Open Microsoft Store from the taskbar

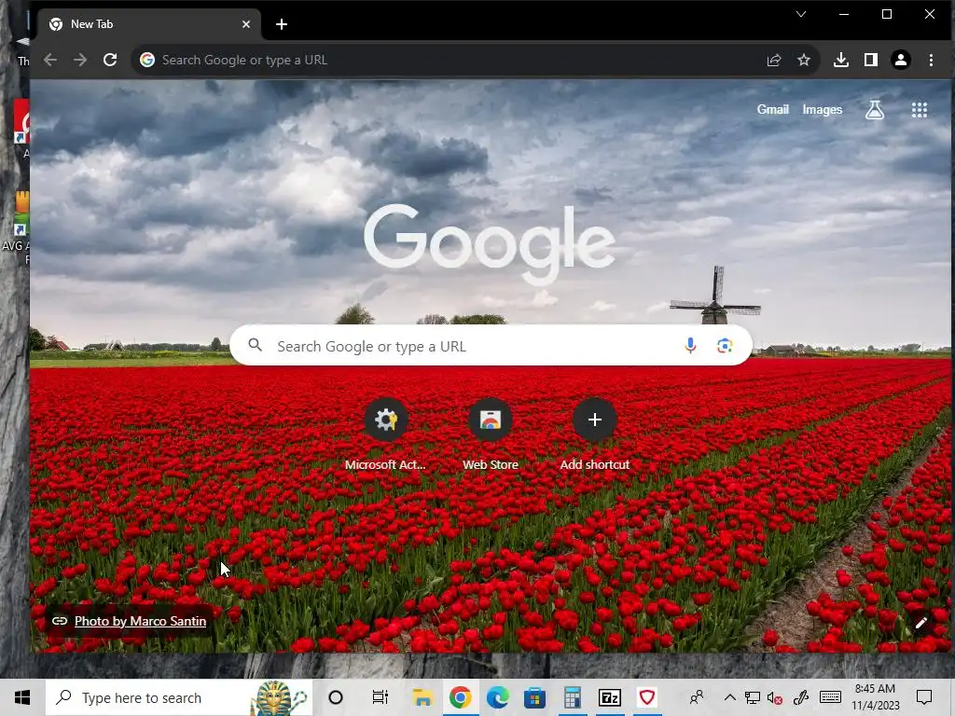pos(534,697)
